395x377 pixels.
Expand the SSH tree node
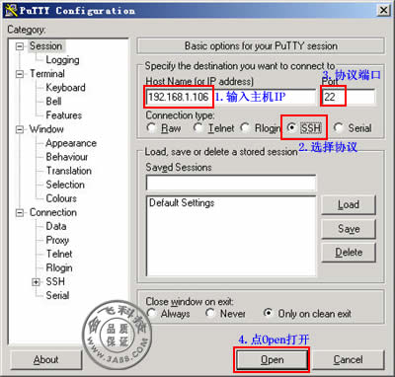pos(36,282)
